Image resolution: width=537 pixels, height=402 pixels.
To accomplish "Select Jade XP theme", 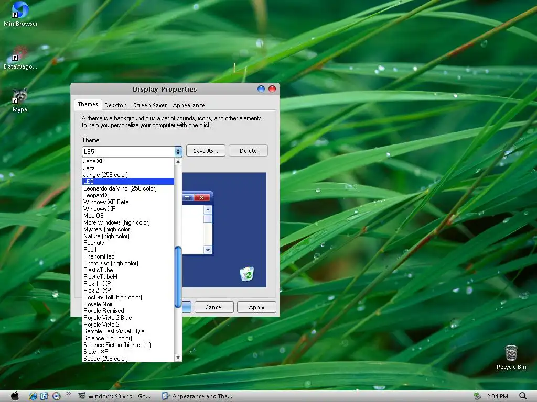I will coord(128,161).
